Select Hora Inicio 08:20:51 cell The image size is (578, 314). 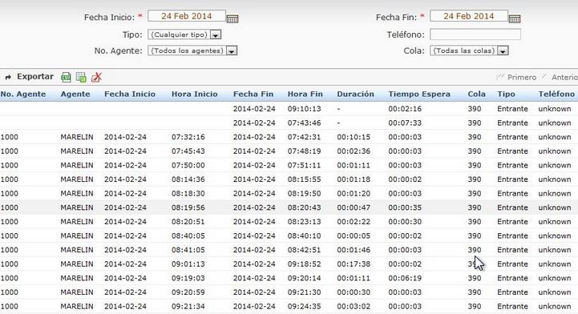click(x=188, y=222)
